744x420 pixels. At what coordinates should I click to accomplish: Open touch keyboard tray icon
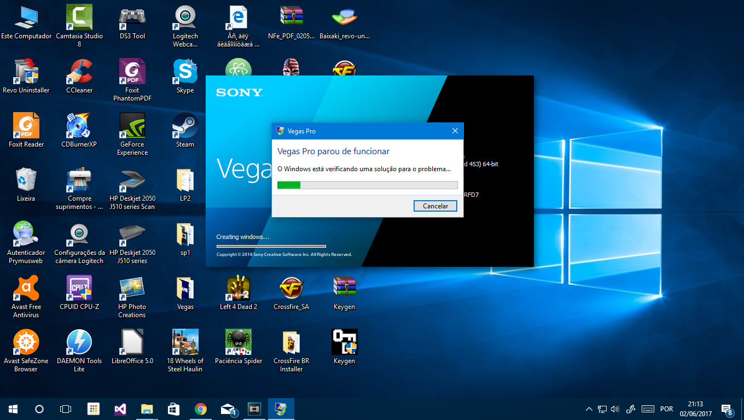pos(648,409)
